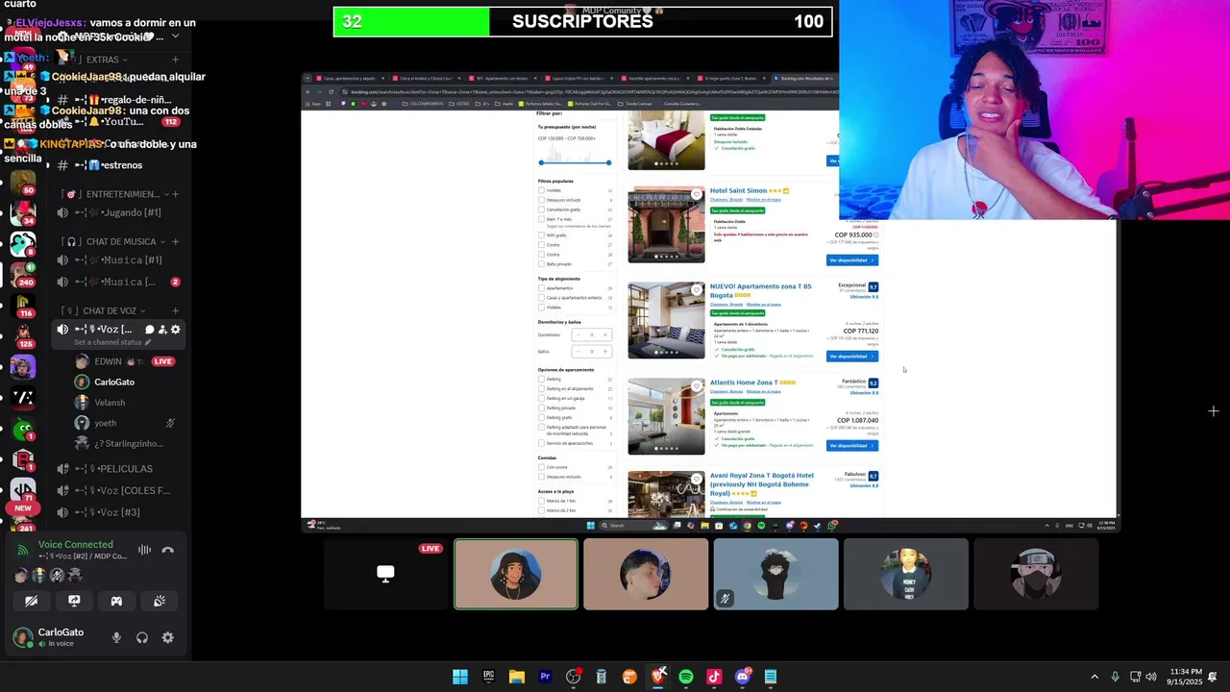
Task: Set a channel status
Action: (112, 342)
